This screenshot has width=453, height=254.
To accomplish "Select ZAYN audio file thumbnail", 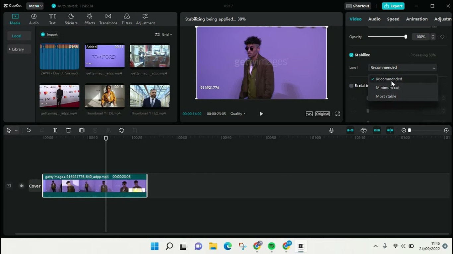I will click(x=59, y=57).
